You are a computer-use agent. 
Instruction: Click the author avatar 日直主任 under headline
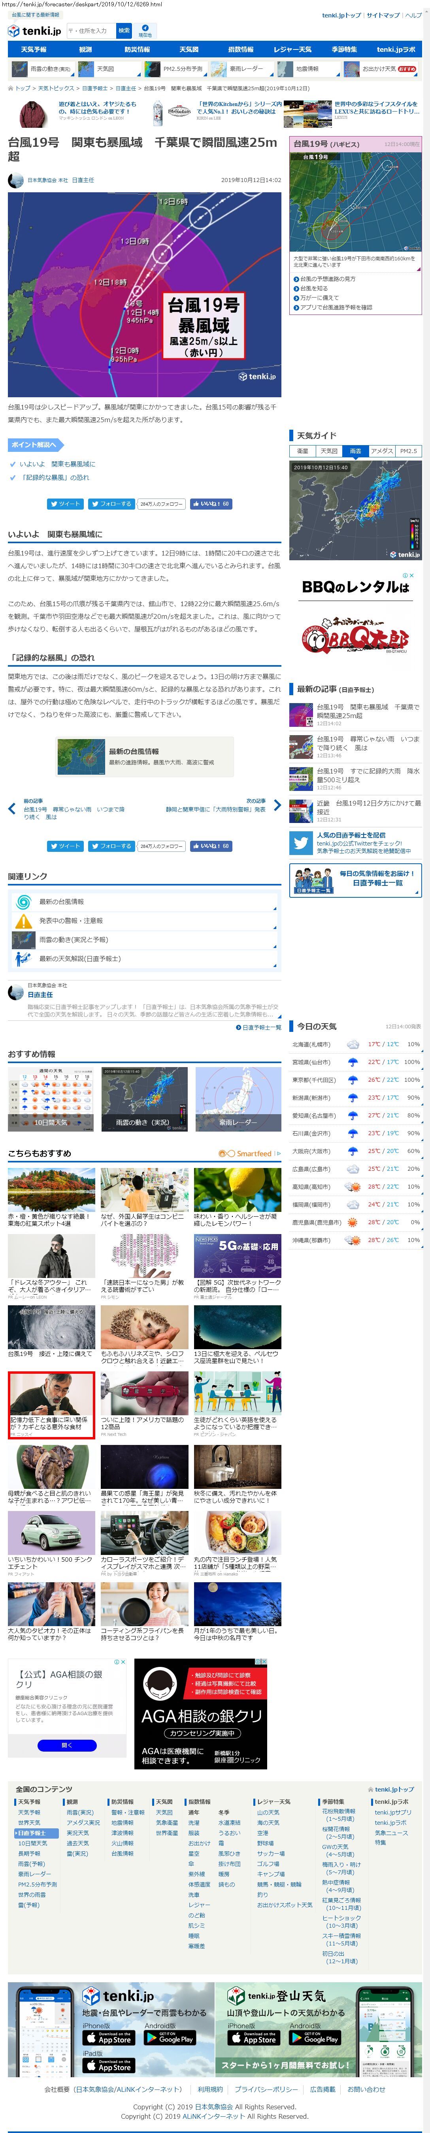(x=16, y=180)
